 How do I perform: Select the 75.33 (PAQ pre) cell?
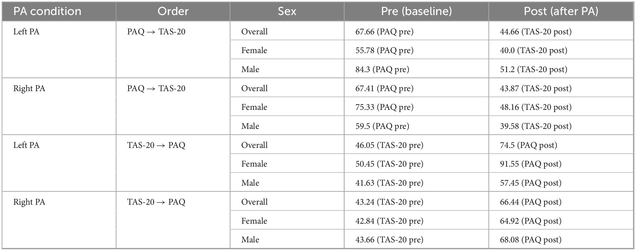(384, 107)
